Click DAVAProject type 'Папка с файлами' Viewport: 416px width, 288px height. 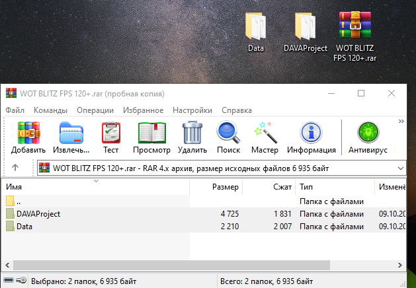tap(331, 214)
